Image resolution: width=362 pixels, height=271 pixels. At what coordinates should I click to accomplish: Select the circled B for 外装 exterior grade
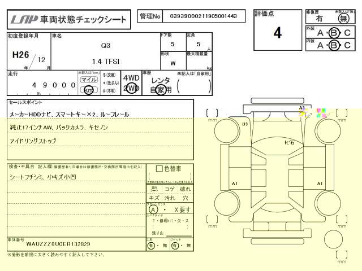pos(333,33)
